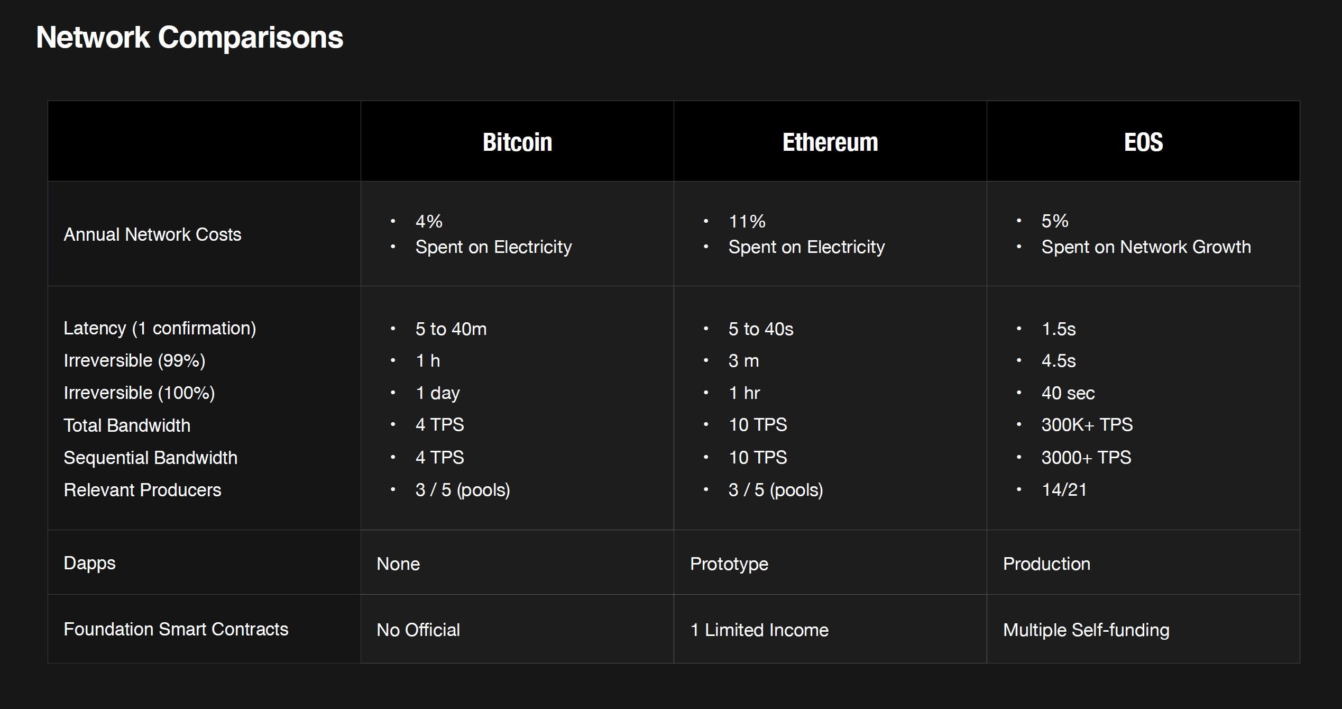Click the Relevant Producers label
The height and width of the screenshot is (709, 1342).
(x=142, y=490)
